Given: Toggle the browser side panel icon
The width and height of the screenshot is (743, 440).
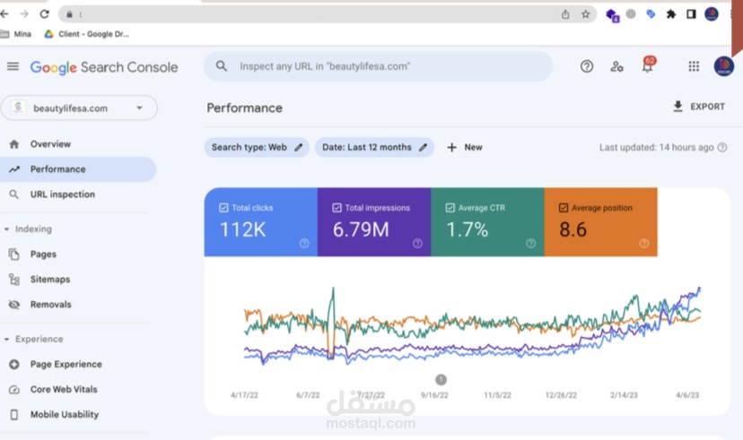Looking at the screenshot, I should point(691,14).
